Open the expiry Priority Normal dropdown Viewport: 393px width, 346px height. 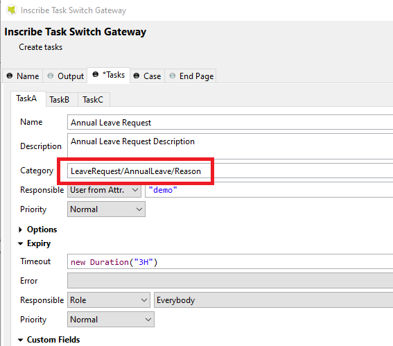[x=111, y=320]
